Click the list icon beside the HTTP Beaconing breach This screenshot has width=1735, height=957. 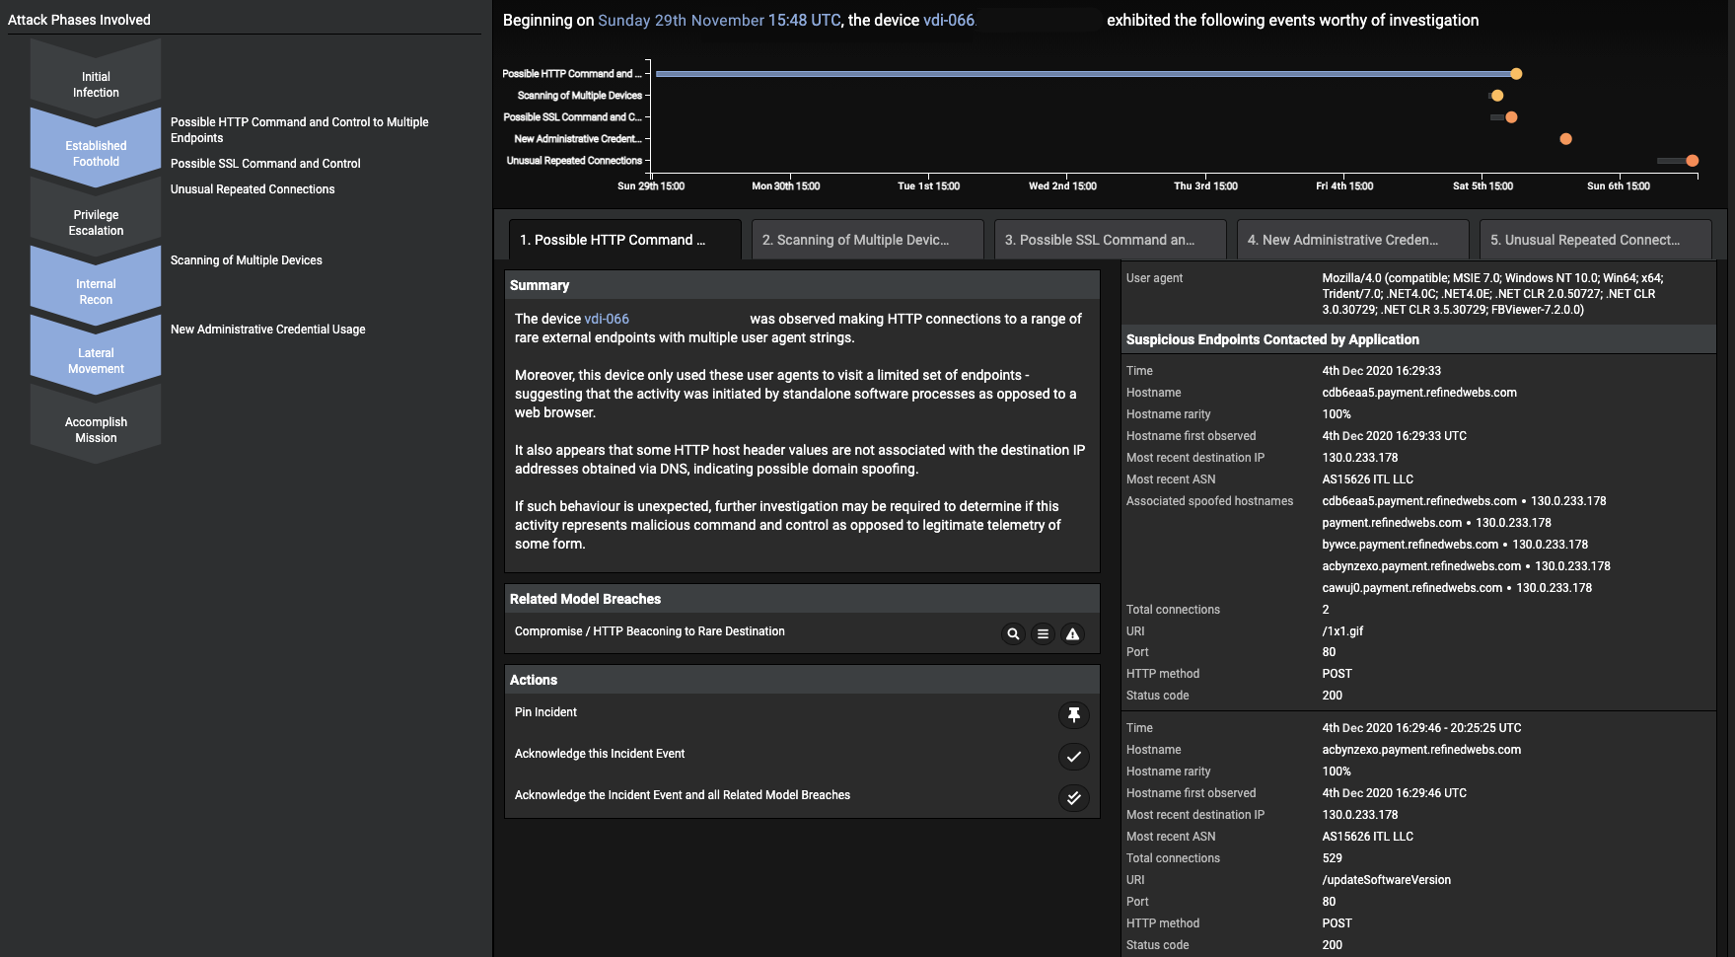(x=1043, y=634)
